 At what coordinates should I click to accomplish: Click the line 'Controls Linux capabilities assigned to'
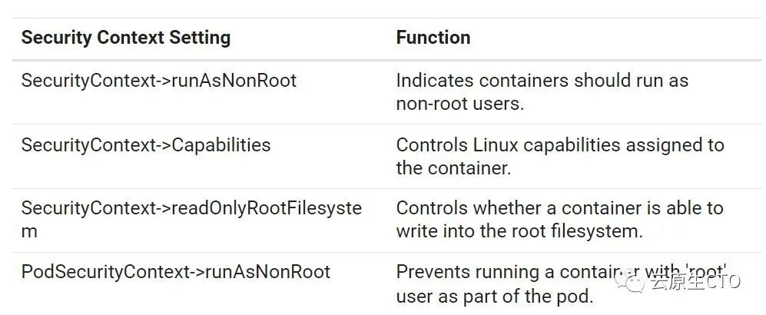click(x=559, y=144)
